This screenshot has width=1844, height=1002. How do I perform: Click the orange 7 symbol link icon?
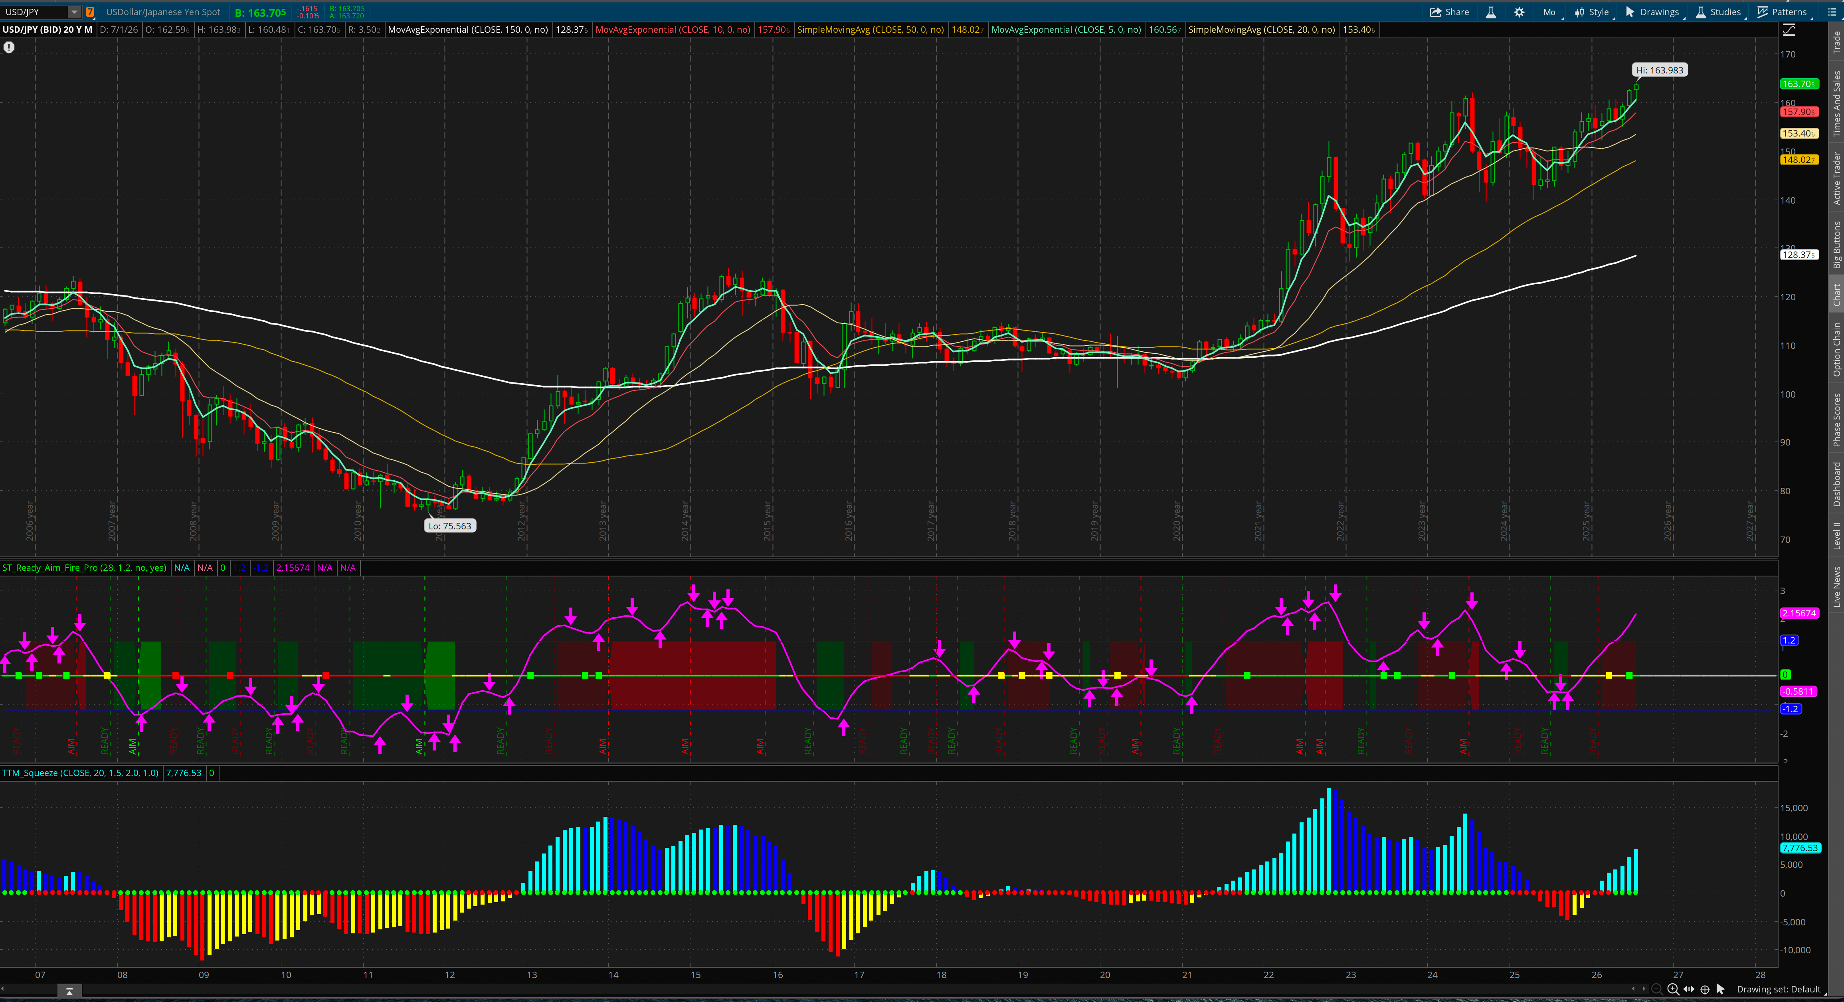[90, 12]
